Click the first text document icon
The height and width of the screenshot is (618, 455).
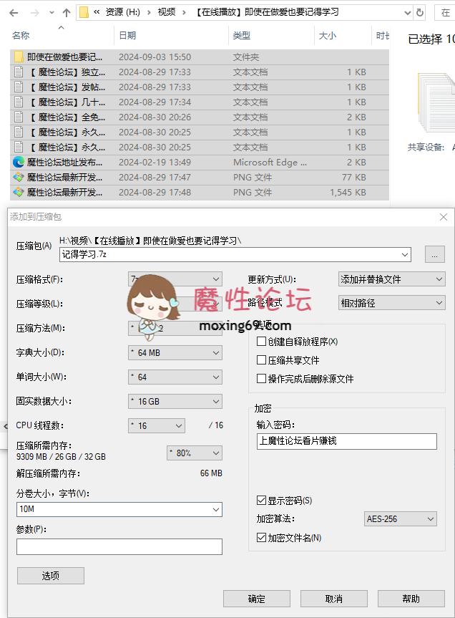click(x=19, y=72)
